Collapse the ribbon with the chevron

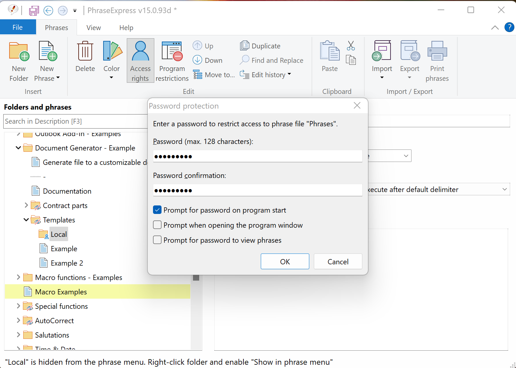coord(495,27)
